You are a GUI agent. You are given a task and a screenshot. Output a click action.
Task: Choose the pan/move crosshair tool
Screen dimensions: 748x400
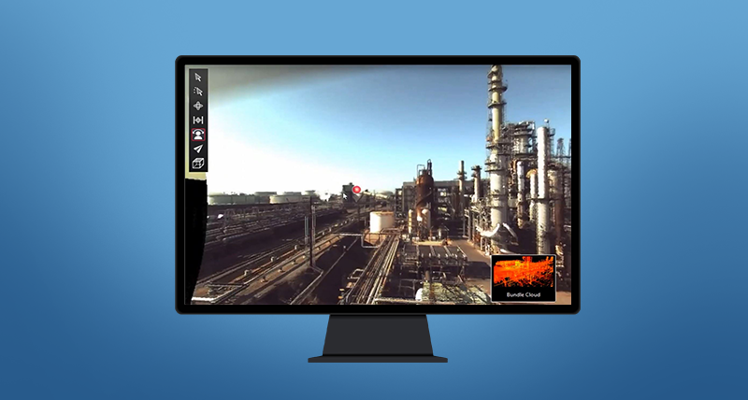(197, 106)
